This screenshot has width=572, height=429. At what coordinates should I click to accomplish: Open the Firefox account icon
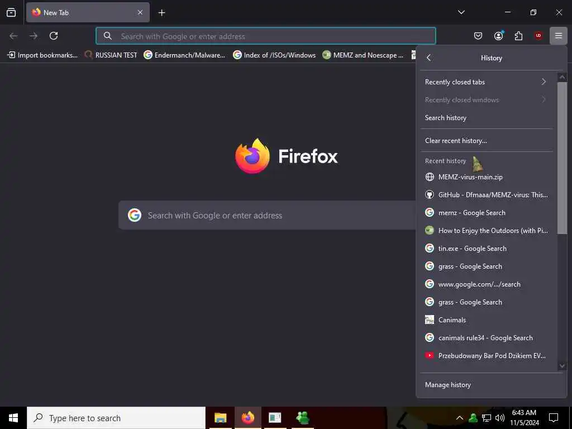(498, 36)
